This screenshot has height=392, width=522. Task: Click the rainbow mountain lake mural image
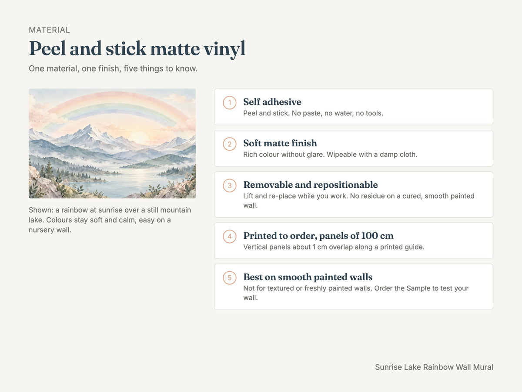point(112,144)
